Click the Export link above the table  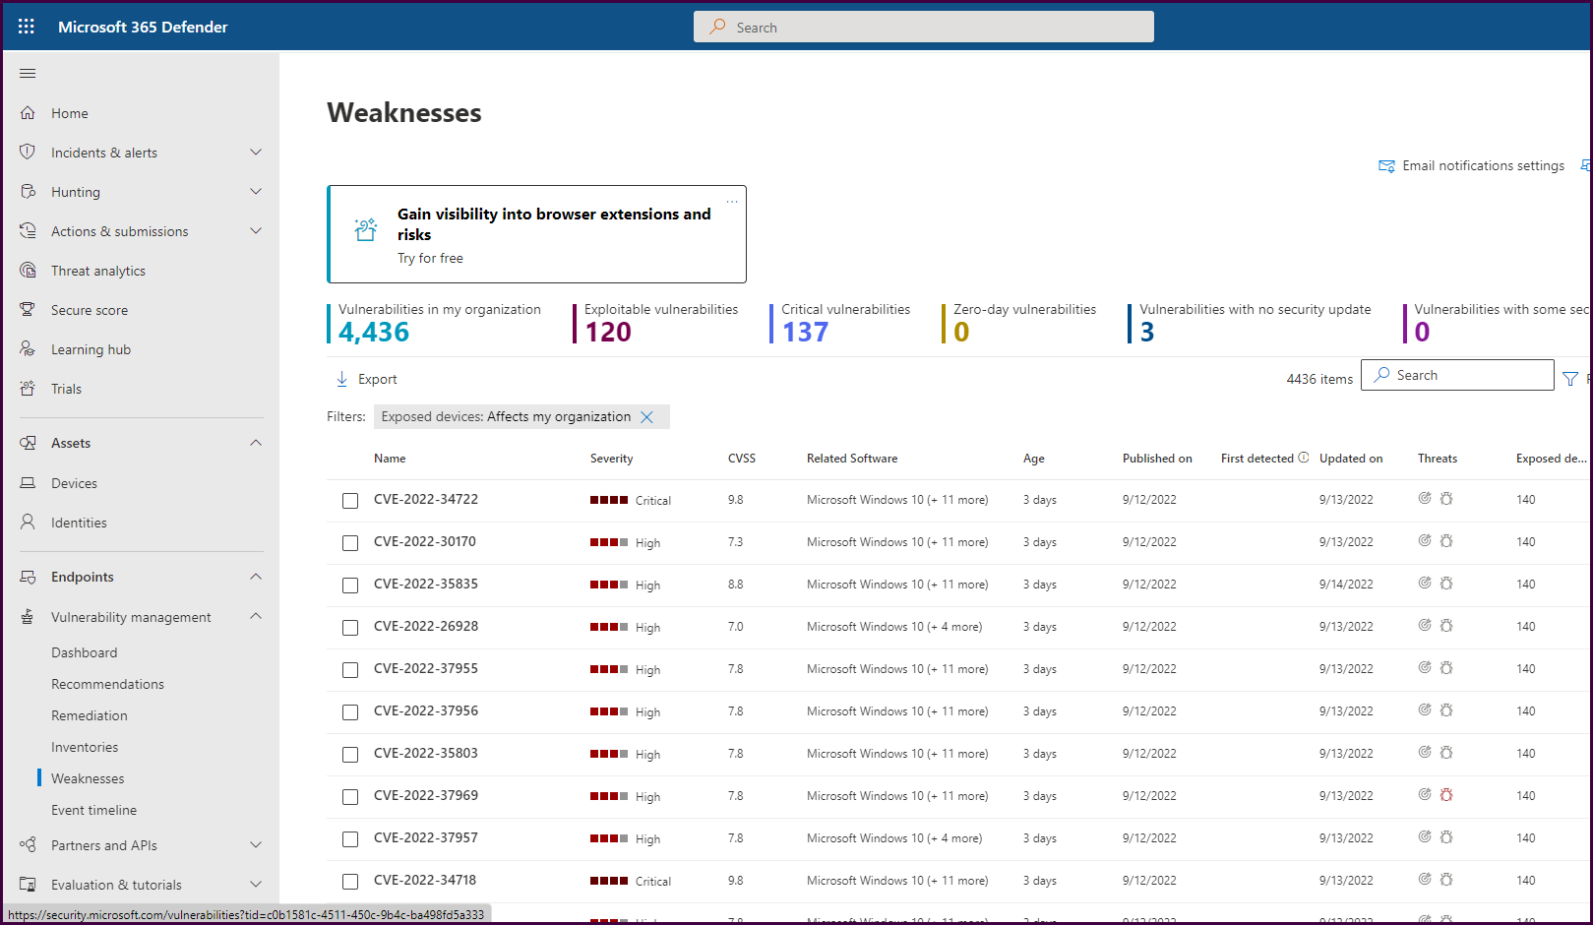(376, 378)
